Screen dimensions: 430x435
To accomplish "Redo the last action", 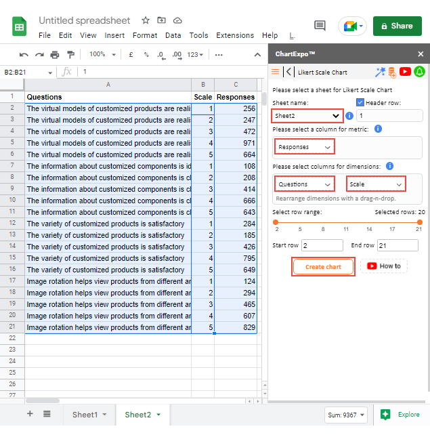I will [39, 55].
